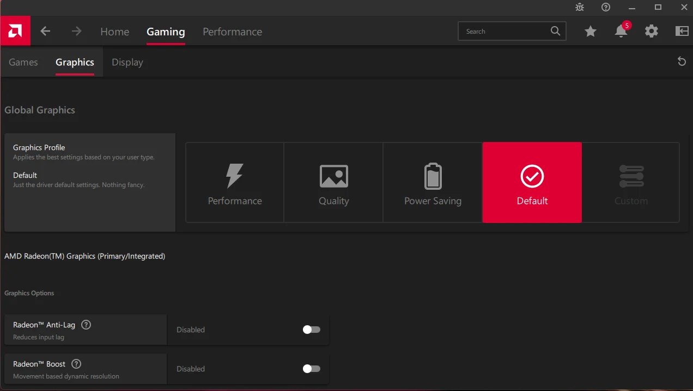Go back with the left arrow

(x=45, y=31)
